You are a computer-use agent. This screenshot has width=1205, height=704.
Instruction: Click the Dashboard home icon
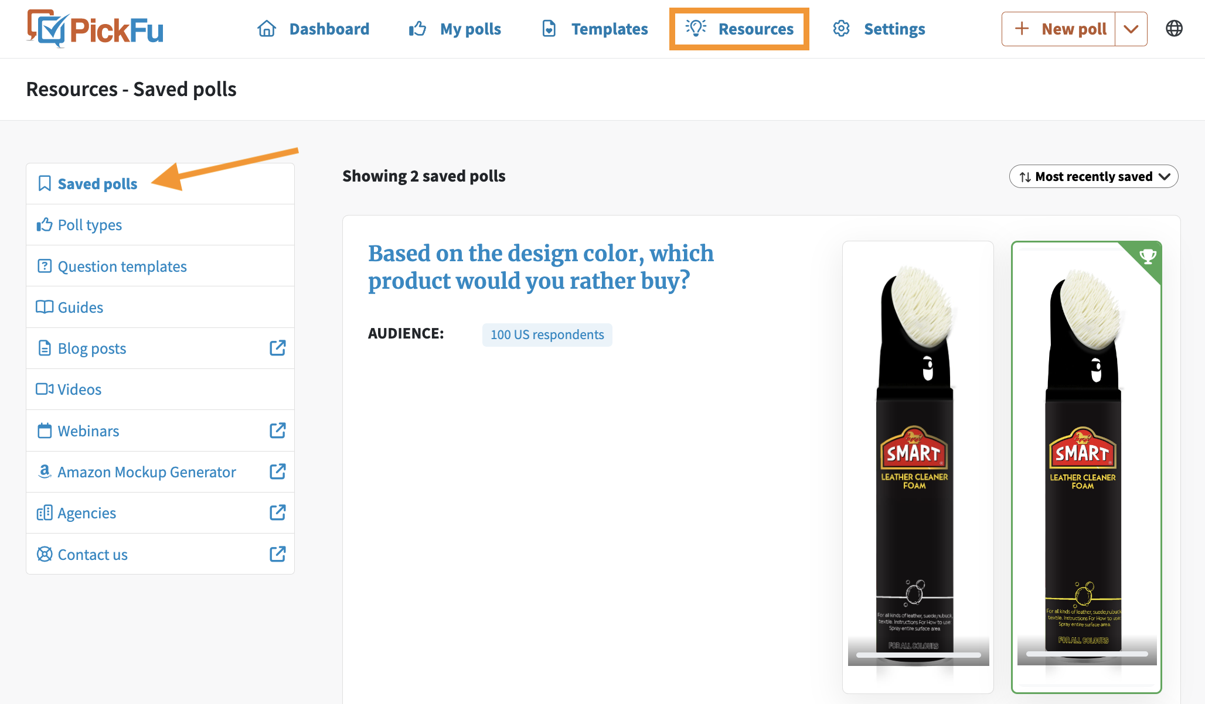(267, 29)
